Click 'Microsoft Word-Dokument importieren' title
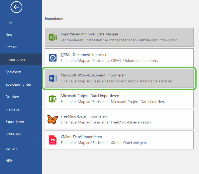 93,75
